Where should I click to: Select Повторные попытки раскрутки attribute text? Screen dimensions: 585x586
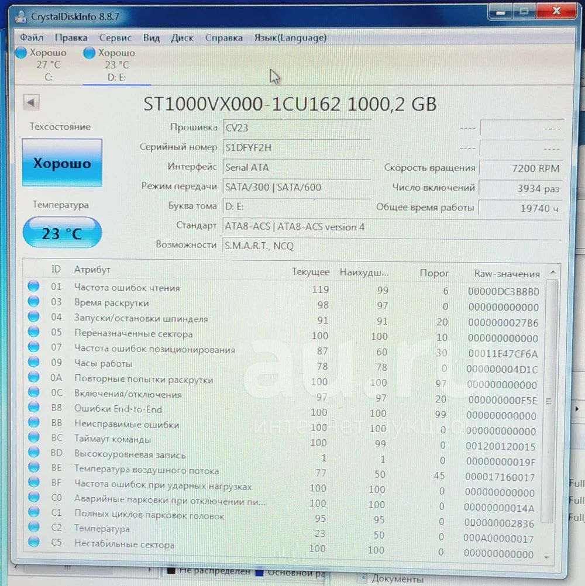tap(143, 380)
